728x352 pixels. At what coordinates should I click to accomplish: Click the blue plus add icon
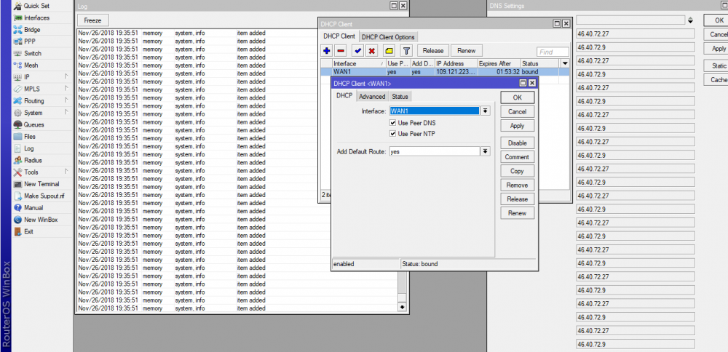click(328, 51)
